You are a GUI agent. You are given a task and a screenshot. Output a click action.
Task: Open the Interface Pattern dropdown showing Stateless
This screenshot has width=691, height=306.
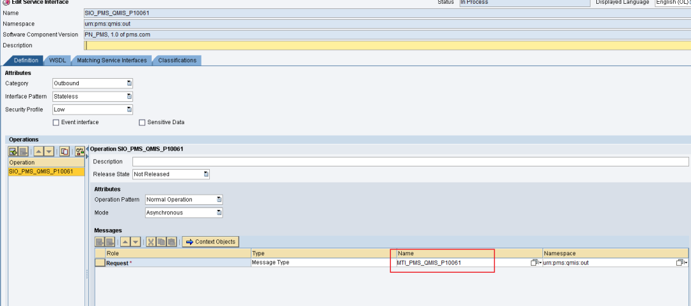pos(93,96)
